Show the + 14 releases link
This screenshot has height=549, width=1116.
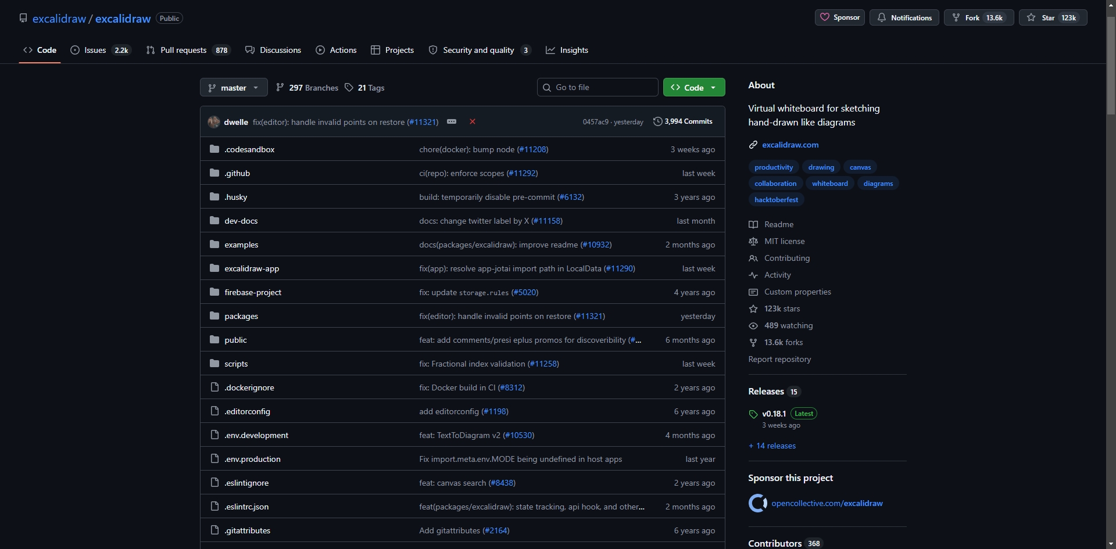point(772,446)
